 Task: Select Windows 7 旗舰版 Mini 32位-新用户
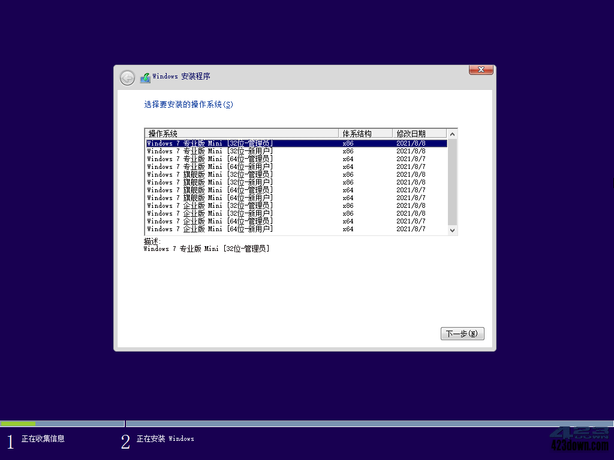point(240,182)
